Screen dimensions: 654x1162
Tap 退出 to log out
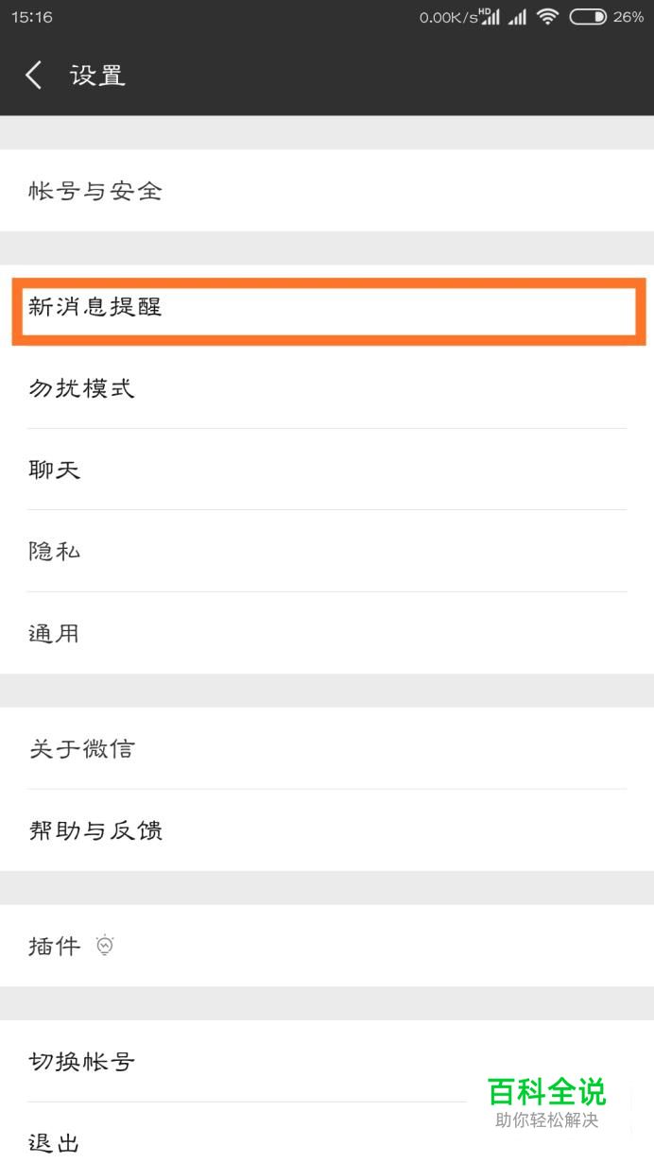point(55,1143)
